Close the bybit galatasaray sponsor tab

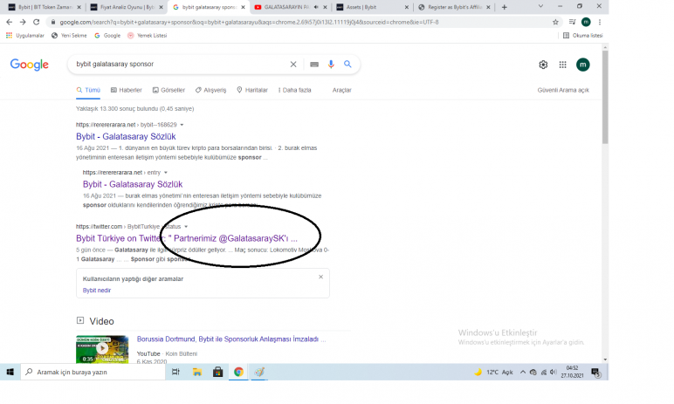tap(243, 7)
